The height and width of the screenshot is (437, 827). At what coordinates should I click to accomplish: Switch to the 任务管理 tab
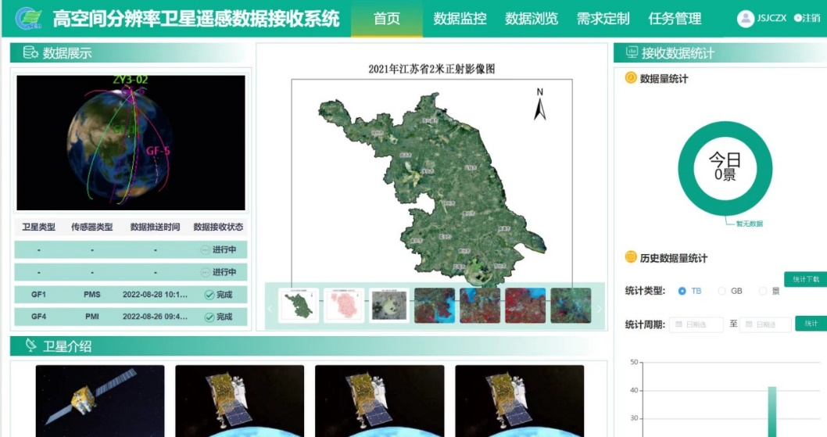(675, 19)
